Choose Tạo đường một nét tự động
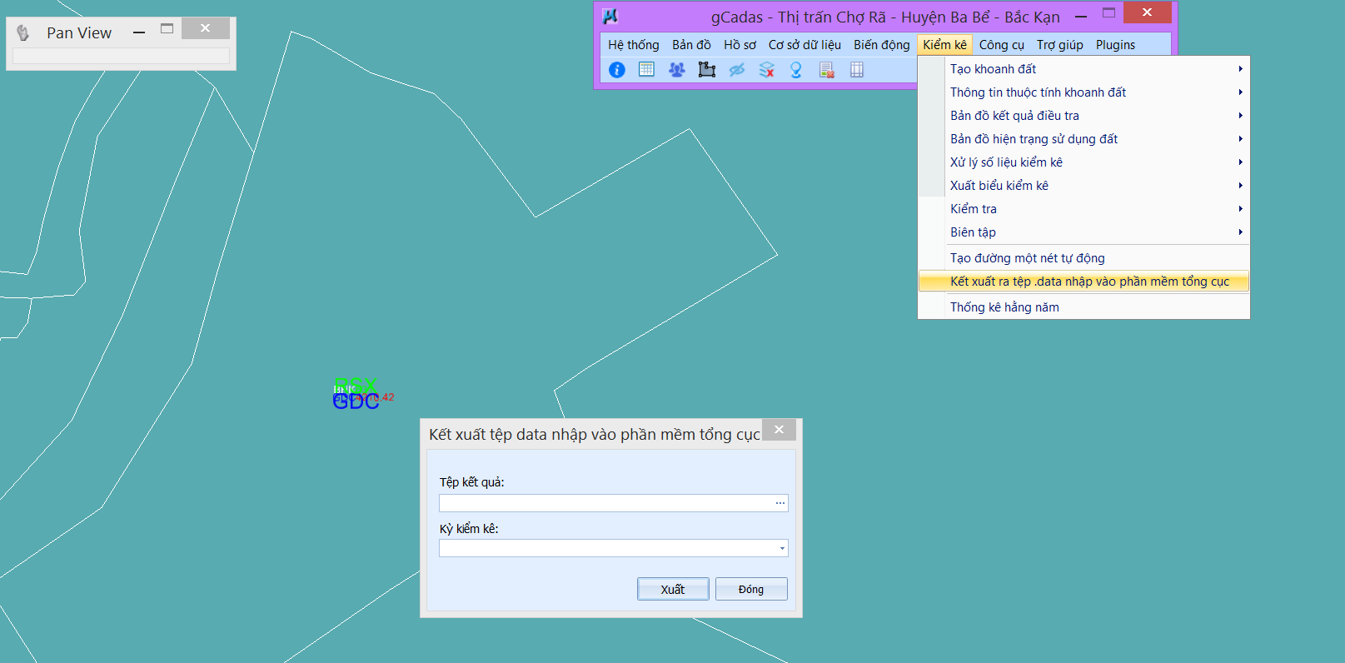This screenshot has width=1345, height=663. click(x=1027, y=258)
